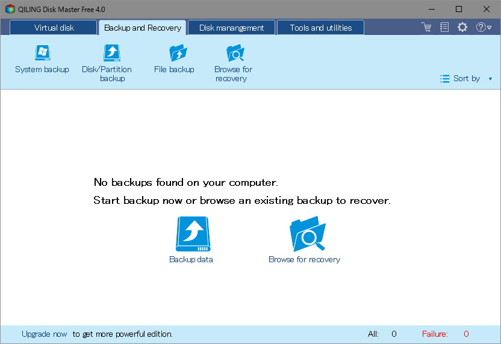Minimize the QILING Disk Master window
Screen dimensions: 501x344
(x=432, y=9)
